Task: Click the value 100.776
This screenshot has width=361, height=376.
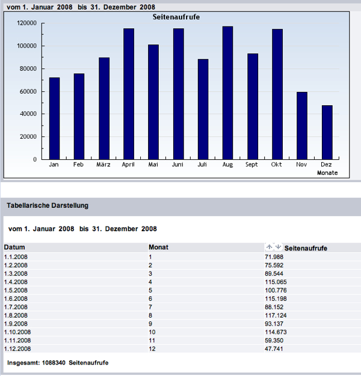Action: [276, 290]
